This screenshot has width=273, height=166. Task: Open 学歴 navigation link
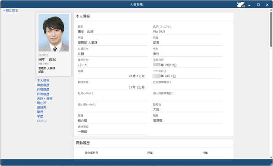click(x=40, y=116)
